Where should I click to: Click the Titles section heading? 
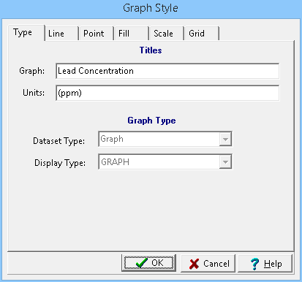coord(151,50)
